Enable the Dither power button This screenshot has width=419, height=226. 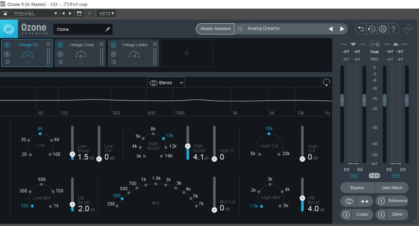click(x=381, y=215)
